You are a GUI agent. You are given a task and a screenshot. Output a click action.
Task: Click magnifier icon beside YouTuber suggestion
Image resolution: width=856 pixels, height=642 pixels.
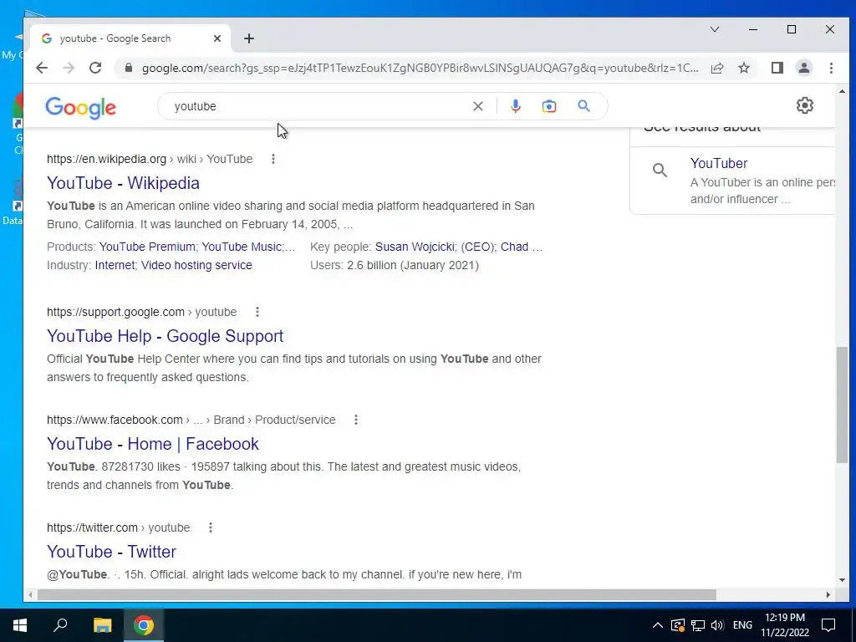[660, 171]
